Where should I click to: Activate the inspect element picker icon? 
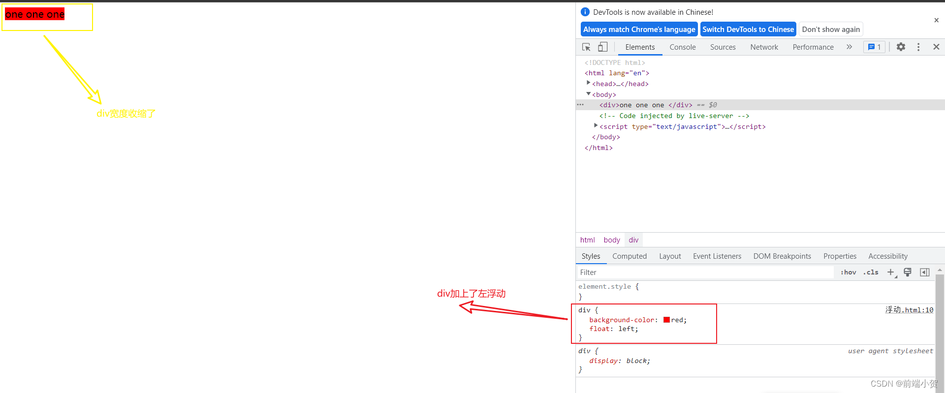[x=586, y=47]
